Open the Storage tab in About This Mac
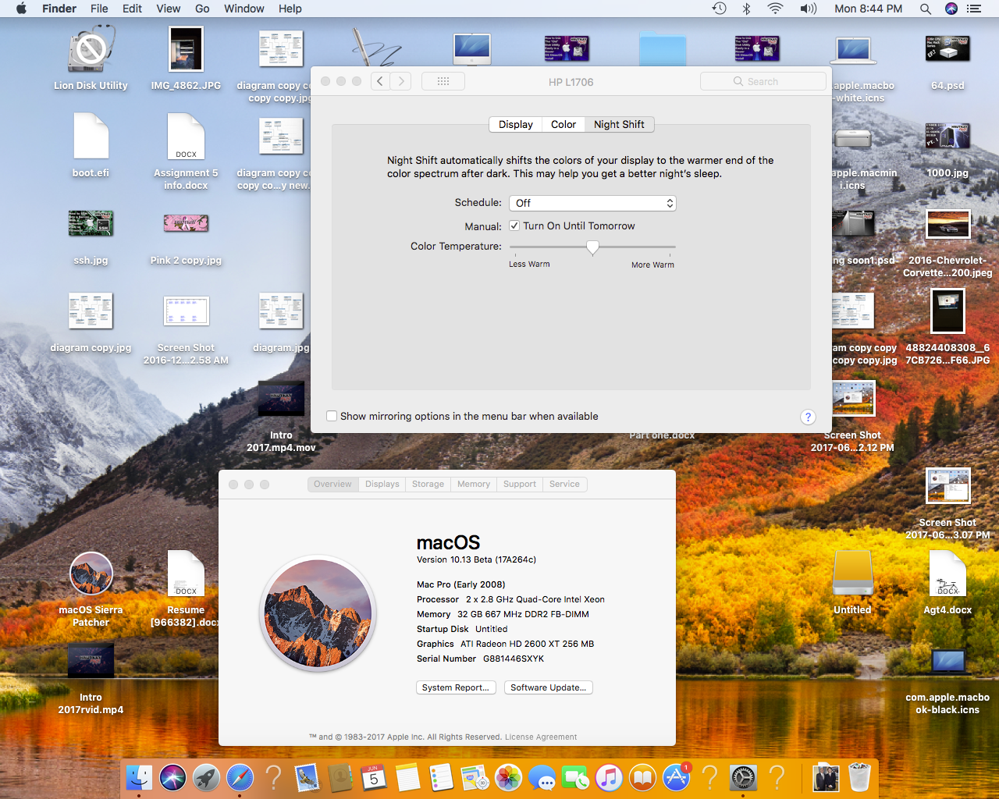 [428, 484]
